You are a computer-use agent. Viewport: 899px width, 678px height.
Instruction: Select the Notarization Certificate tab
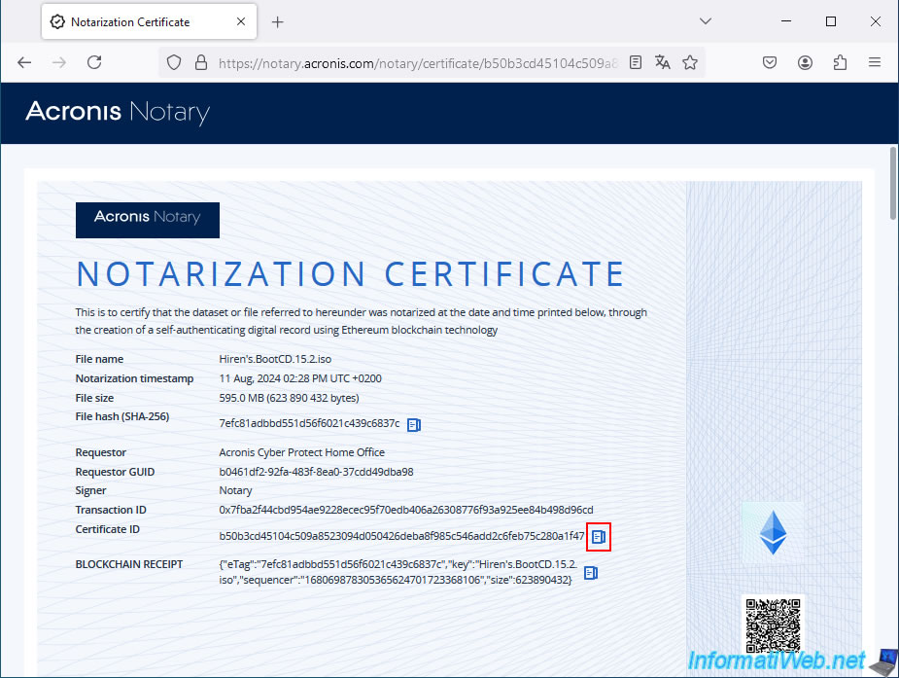[149, 21]
